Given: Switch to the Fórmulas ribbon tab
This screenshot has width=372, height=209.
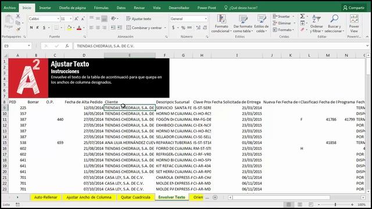Looking at the screenshot, I should tap(101, 8).
